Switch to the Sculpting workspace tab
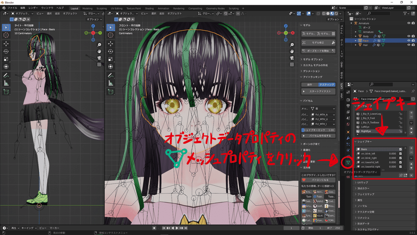Viewport: 417px width, 235px height. (102, 8)
